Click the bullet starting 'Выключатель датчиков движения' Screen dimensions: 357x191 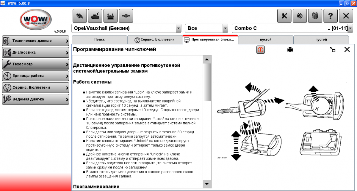point(140,174)
